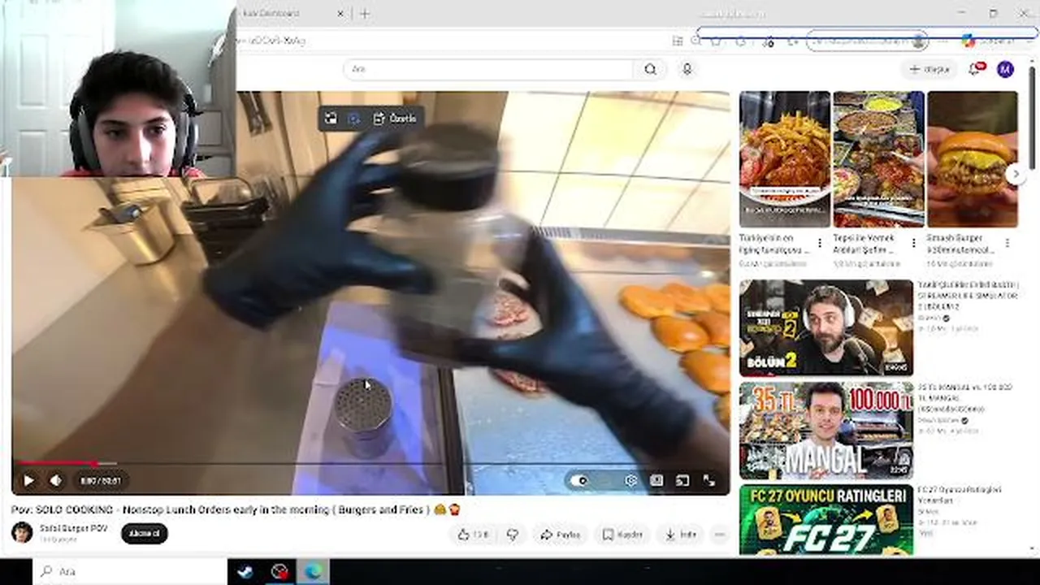Screen dimensions: 1040x585
Task: Share the video with Paylaş
Action: (561, 535)
